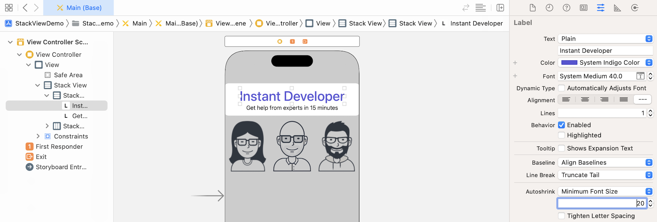Check Tighten Letter Spacing
Screen dimensions: 657x222
tap(562, 216)
